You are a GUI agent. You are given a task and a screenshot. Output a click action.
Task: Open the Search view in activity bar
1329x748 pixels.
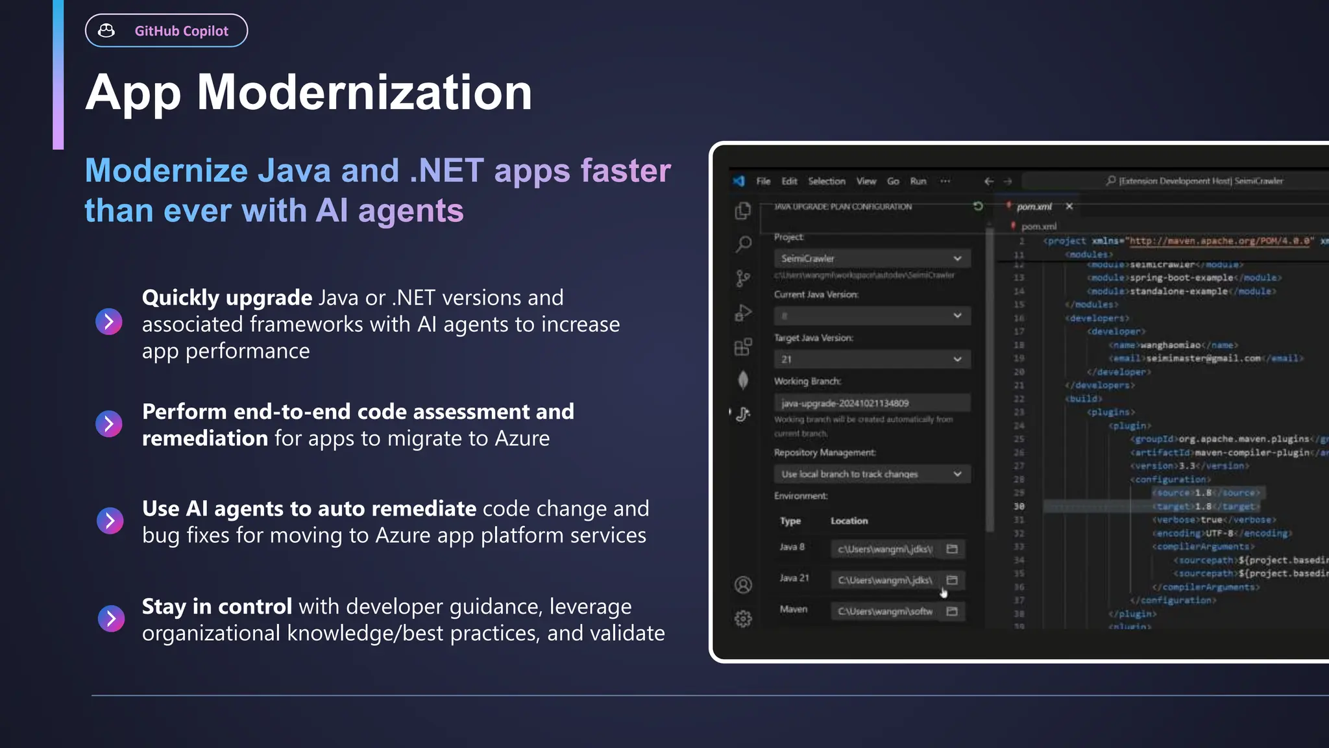pos(743,244)
